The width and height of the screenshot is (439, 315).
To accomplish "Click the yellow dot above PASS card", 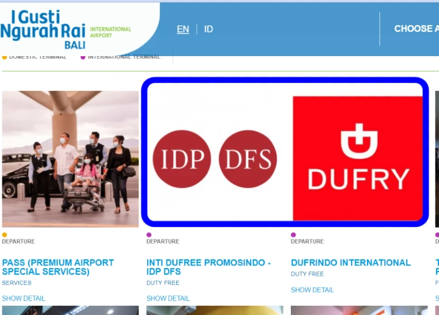I will coord(4,235).
